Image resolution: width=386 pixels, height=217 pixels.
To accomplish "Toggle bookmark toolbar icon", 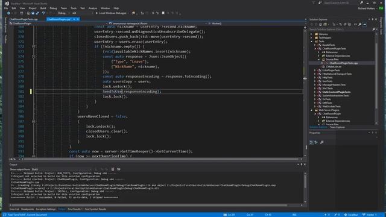I will click(x=163, y=13).
